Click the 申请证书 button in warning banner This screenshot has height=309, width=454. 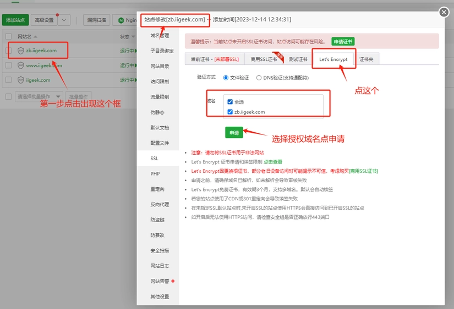343,41
